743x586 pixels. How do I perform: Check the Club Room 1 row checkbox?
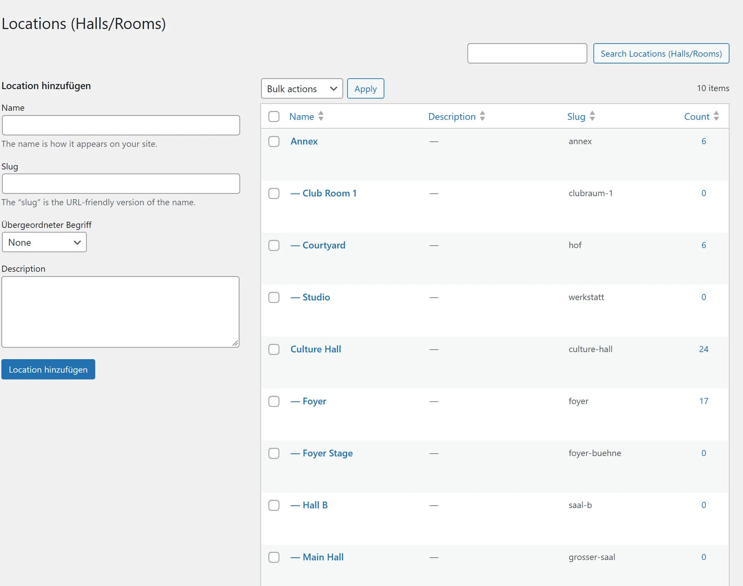(274, 193)
